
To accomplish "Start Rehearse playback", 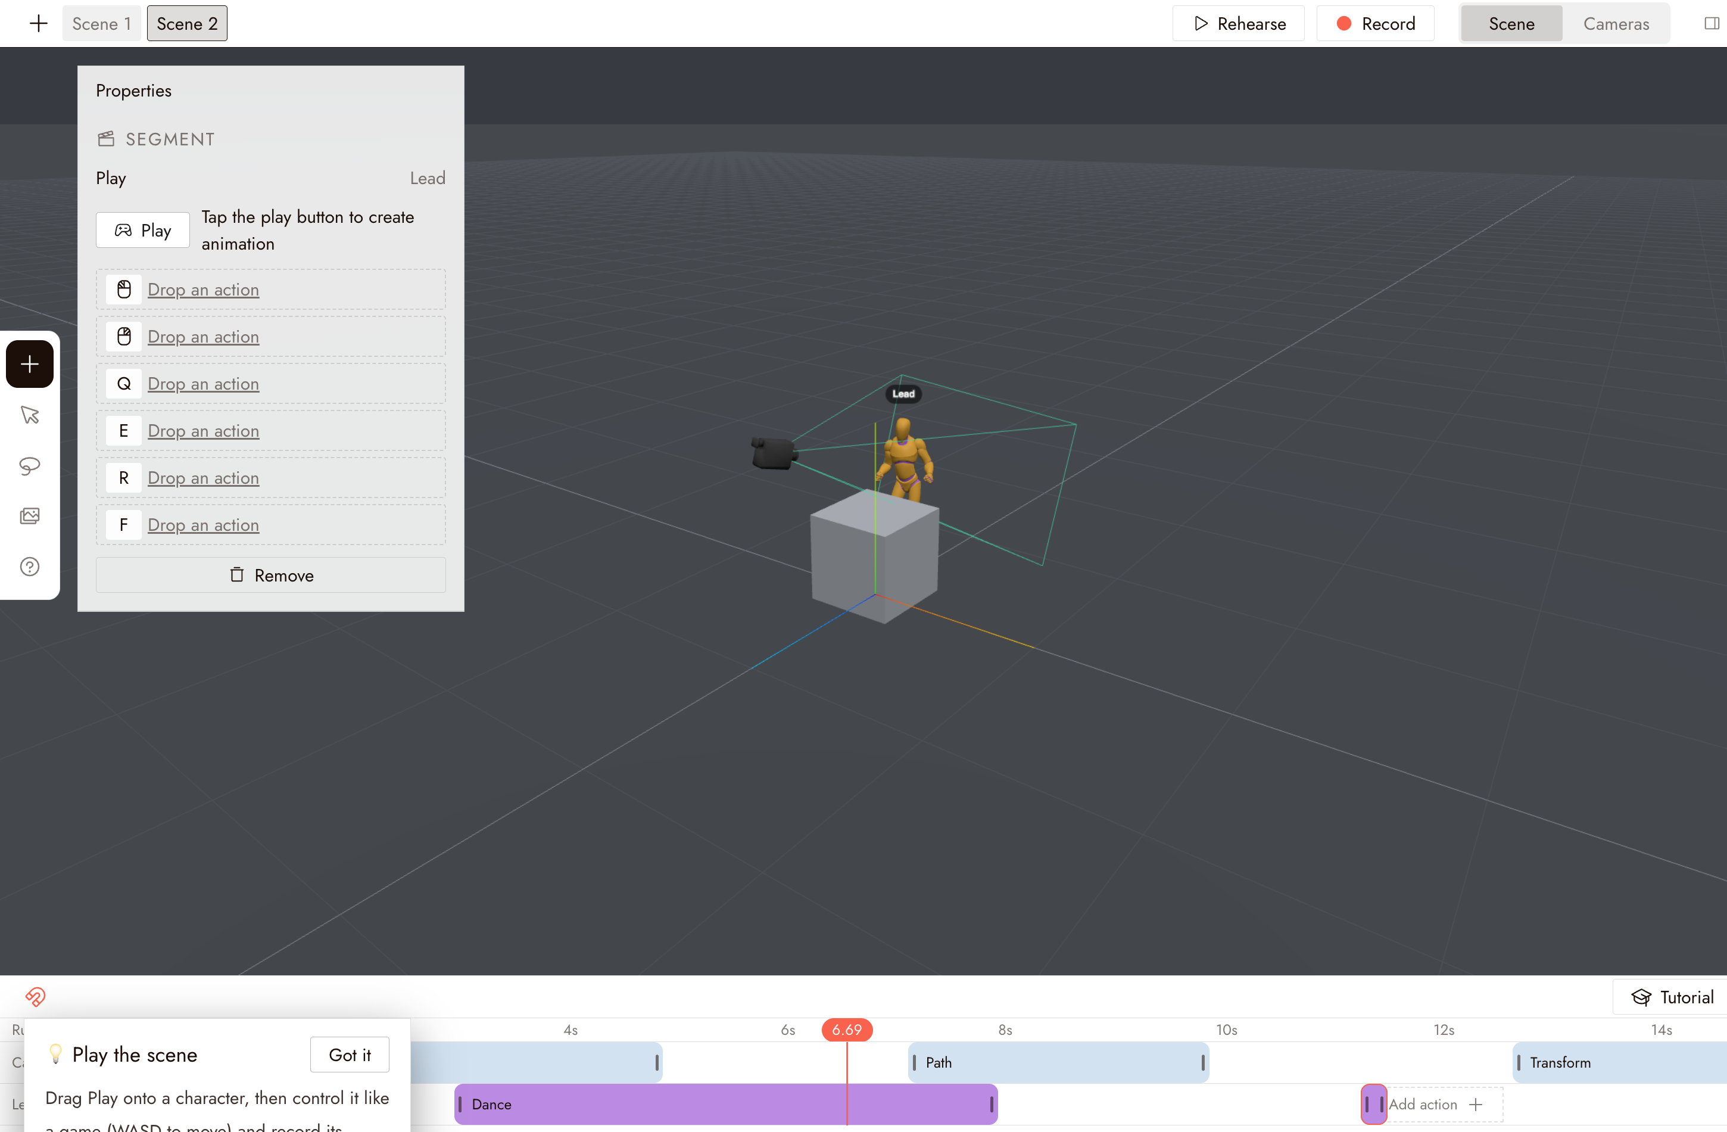I will click(x=1239, y=24).
